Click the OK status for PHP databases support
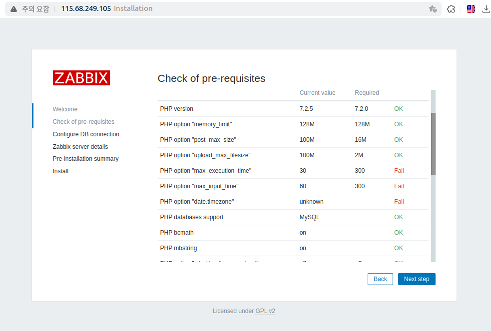The height and width of the screenshot is (331, 491). [399, 217]
